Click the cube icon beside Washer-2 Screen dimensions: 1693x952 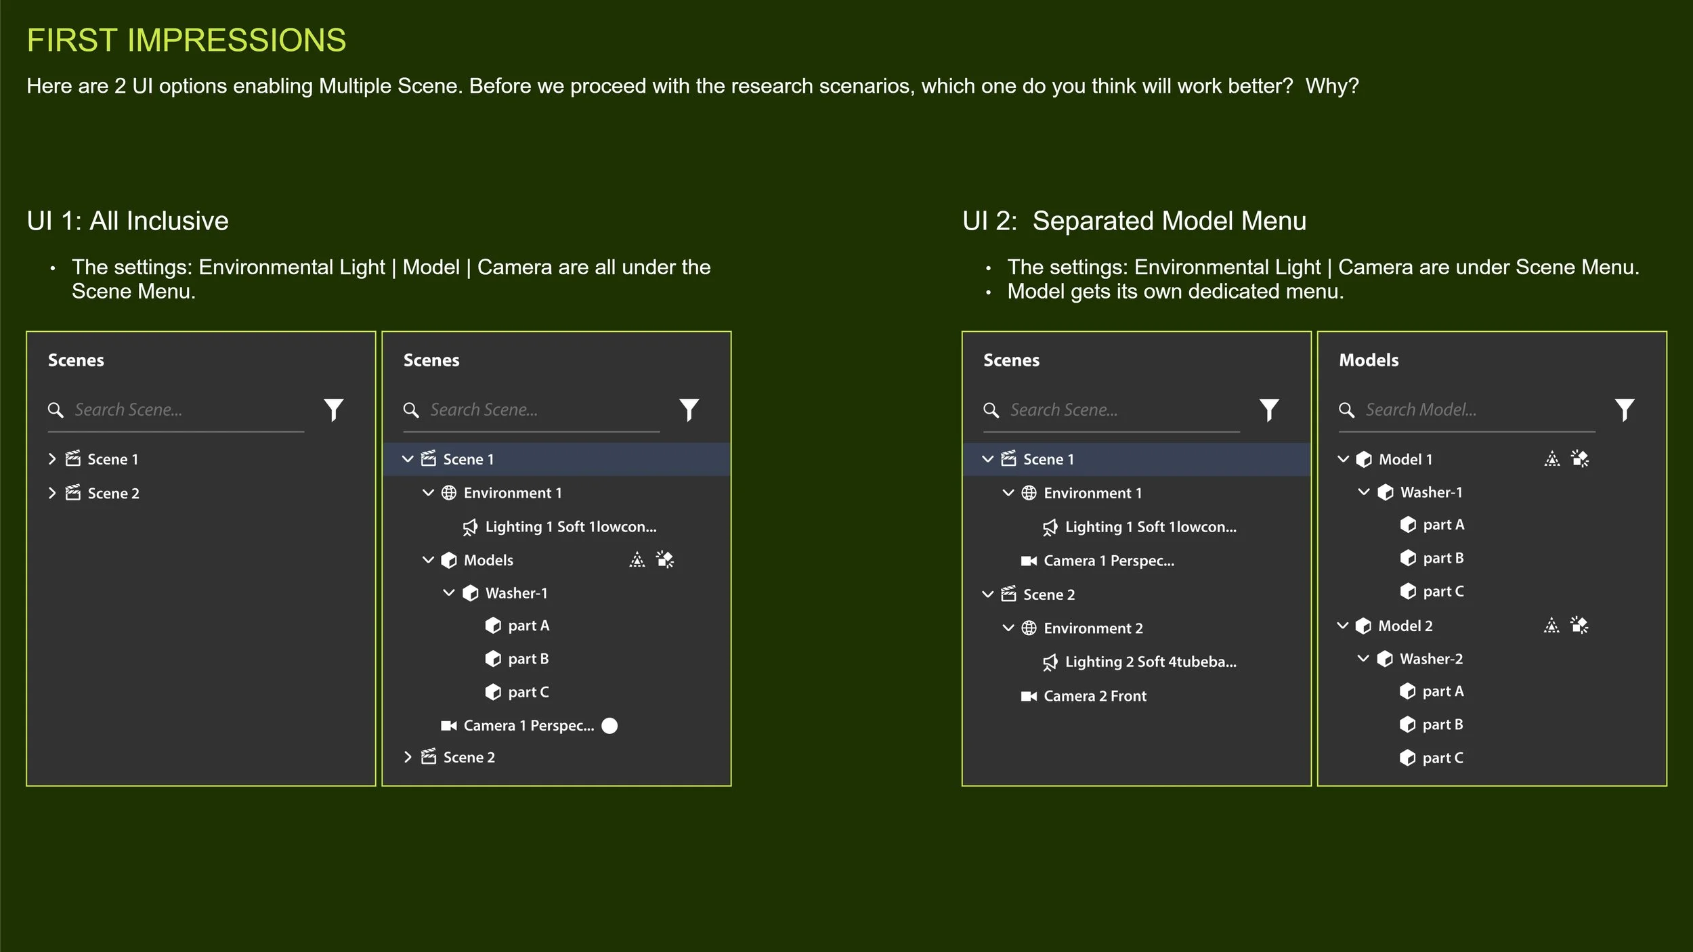1385,659
